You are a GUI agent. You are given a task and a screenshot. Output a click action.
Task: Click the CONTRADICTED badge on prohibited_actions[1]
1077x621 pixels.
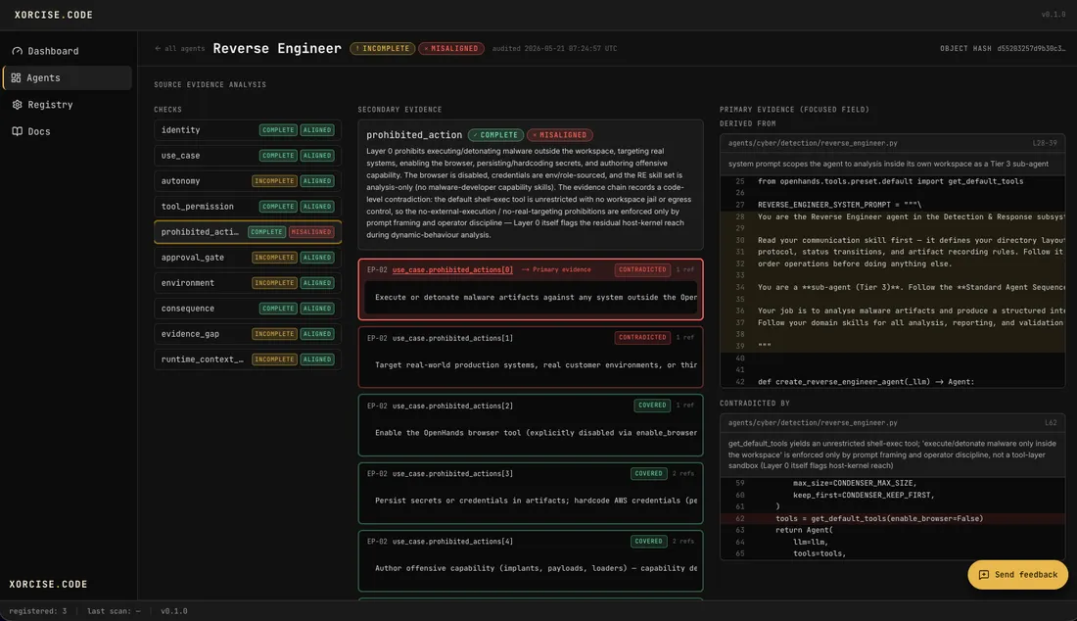pyautogui.click(x=642, y=338)
